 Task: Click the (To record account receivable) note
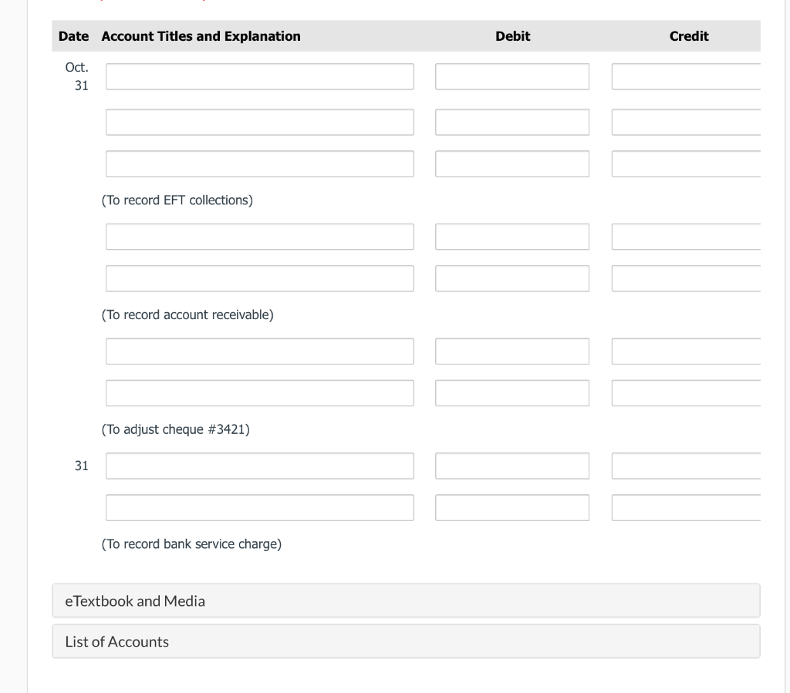[x=187, y=315]
